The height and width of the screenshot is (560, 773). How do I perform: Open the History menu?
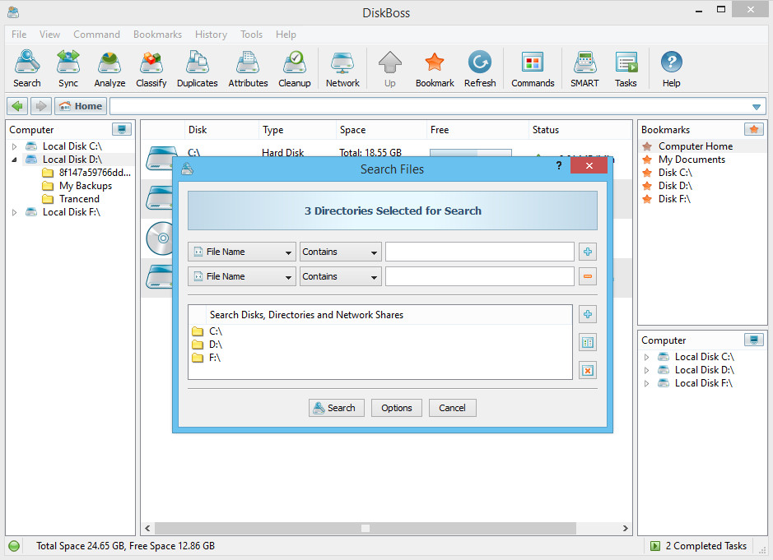coord(211,35)
